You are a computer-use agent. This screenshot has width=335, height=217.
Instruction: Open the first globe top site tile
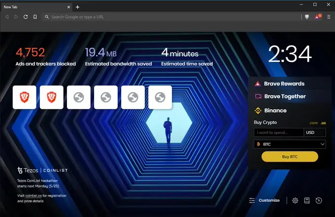[x=79, y=97]
